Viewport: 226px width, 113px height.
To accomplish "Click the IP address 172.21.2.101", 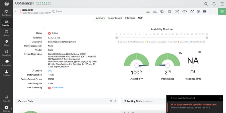I will 54,38.
